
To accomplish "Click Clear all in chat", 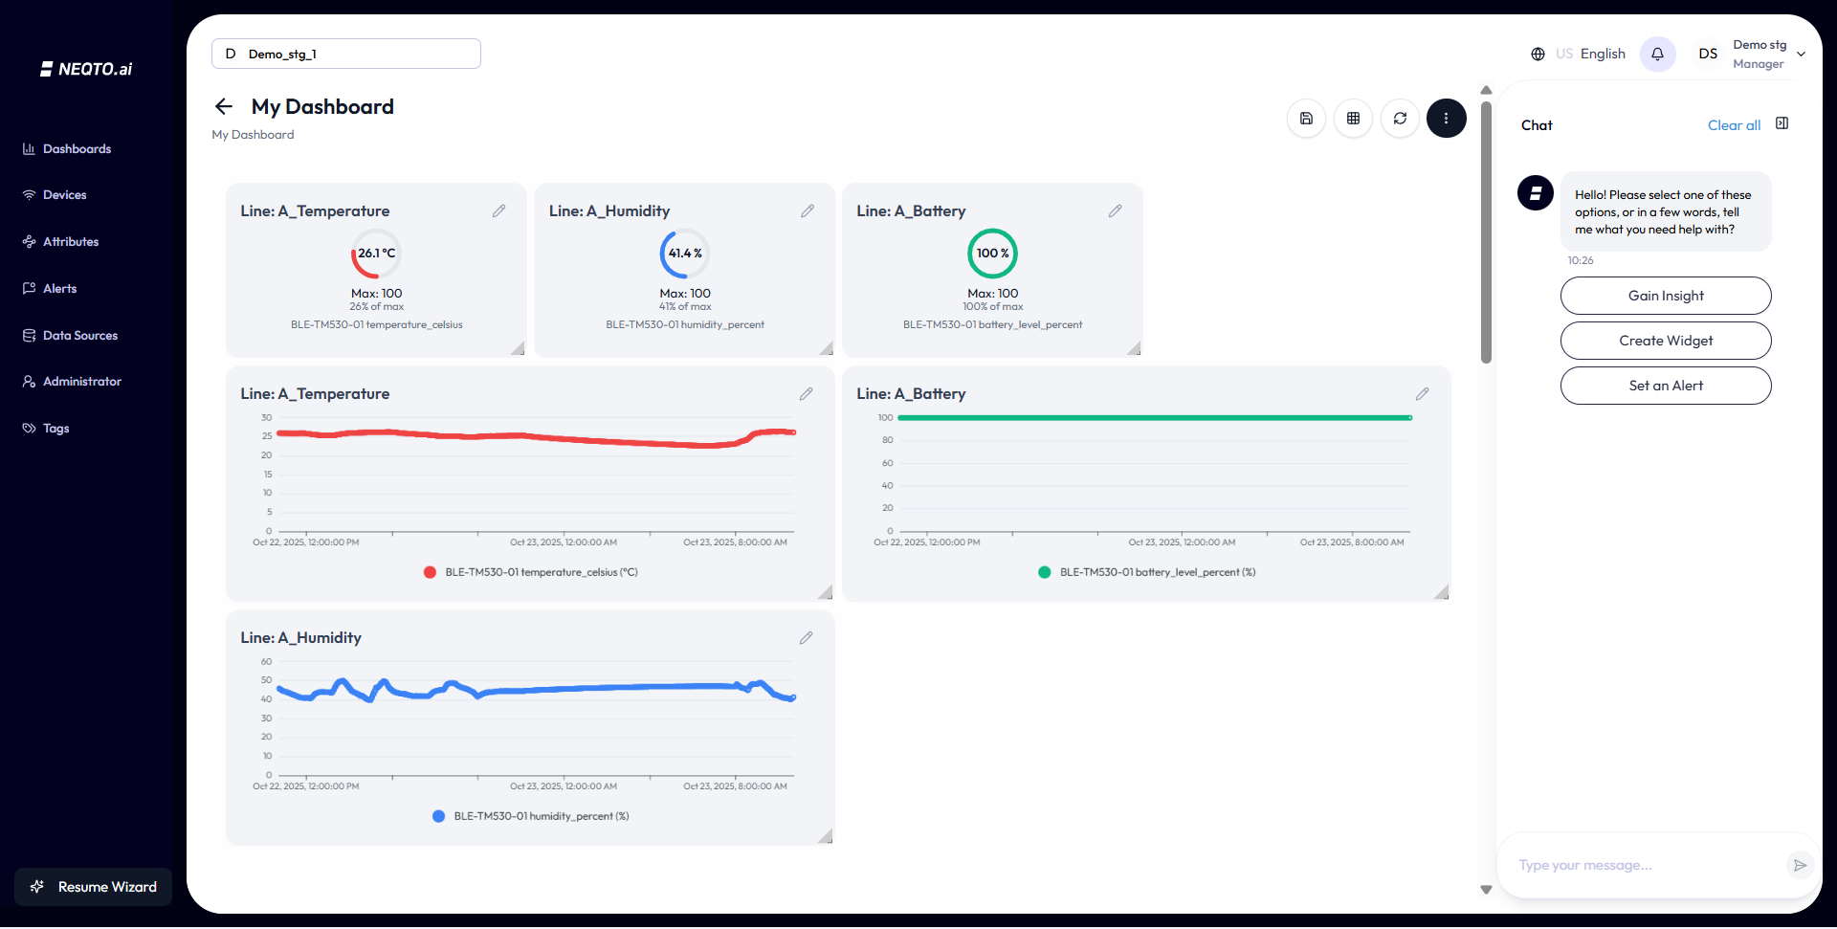I will pyautogui.click(x=1733, y=125).
